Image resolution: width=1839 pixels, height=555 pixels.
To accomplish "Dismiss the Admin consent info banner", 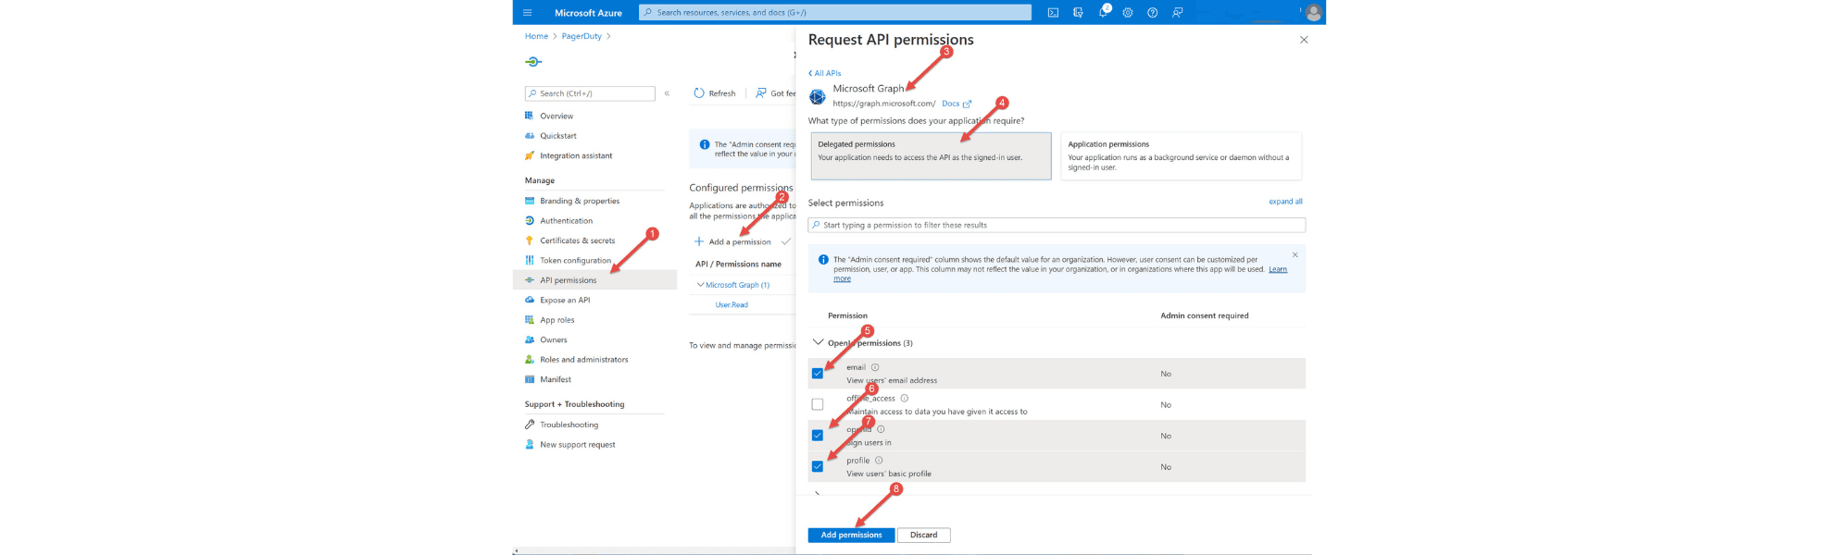I will 1295,255.
